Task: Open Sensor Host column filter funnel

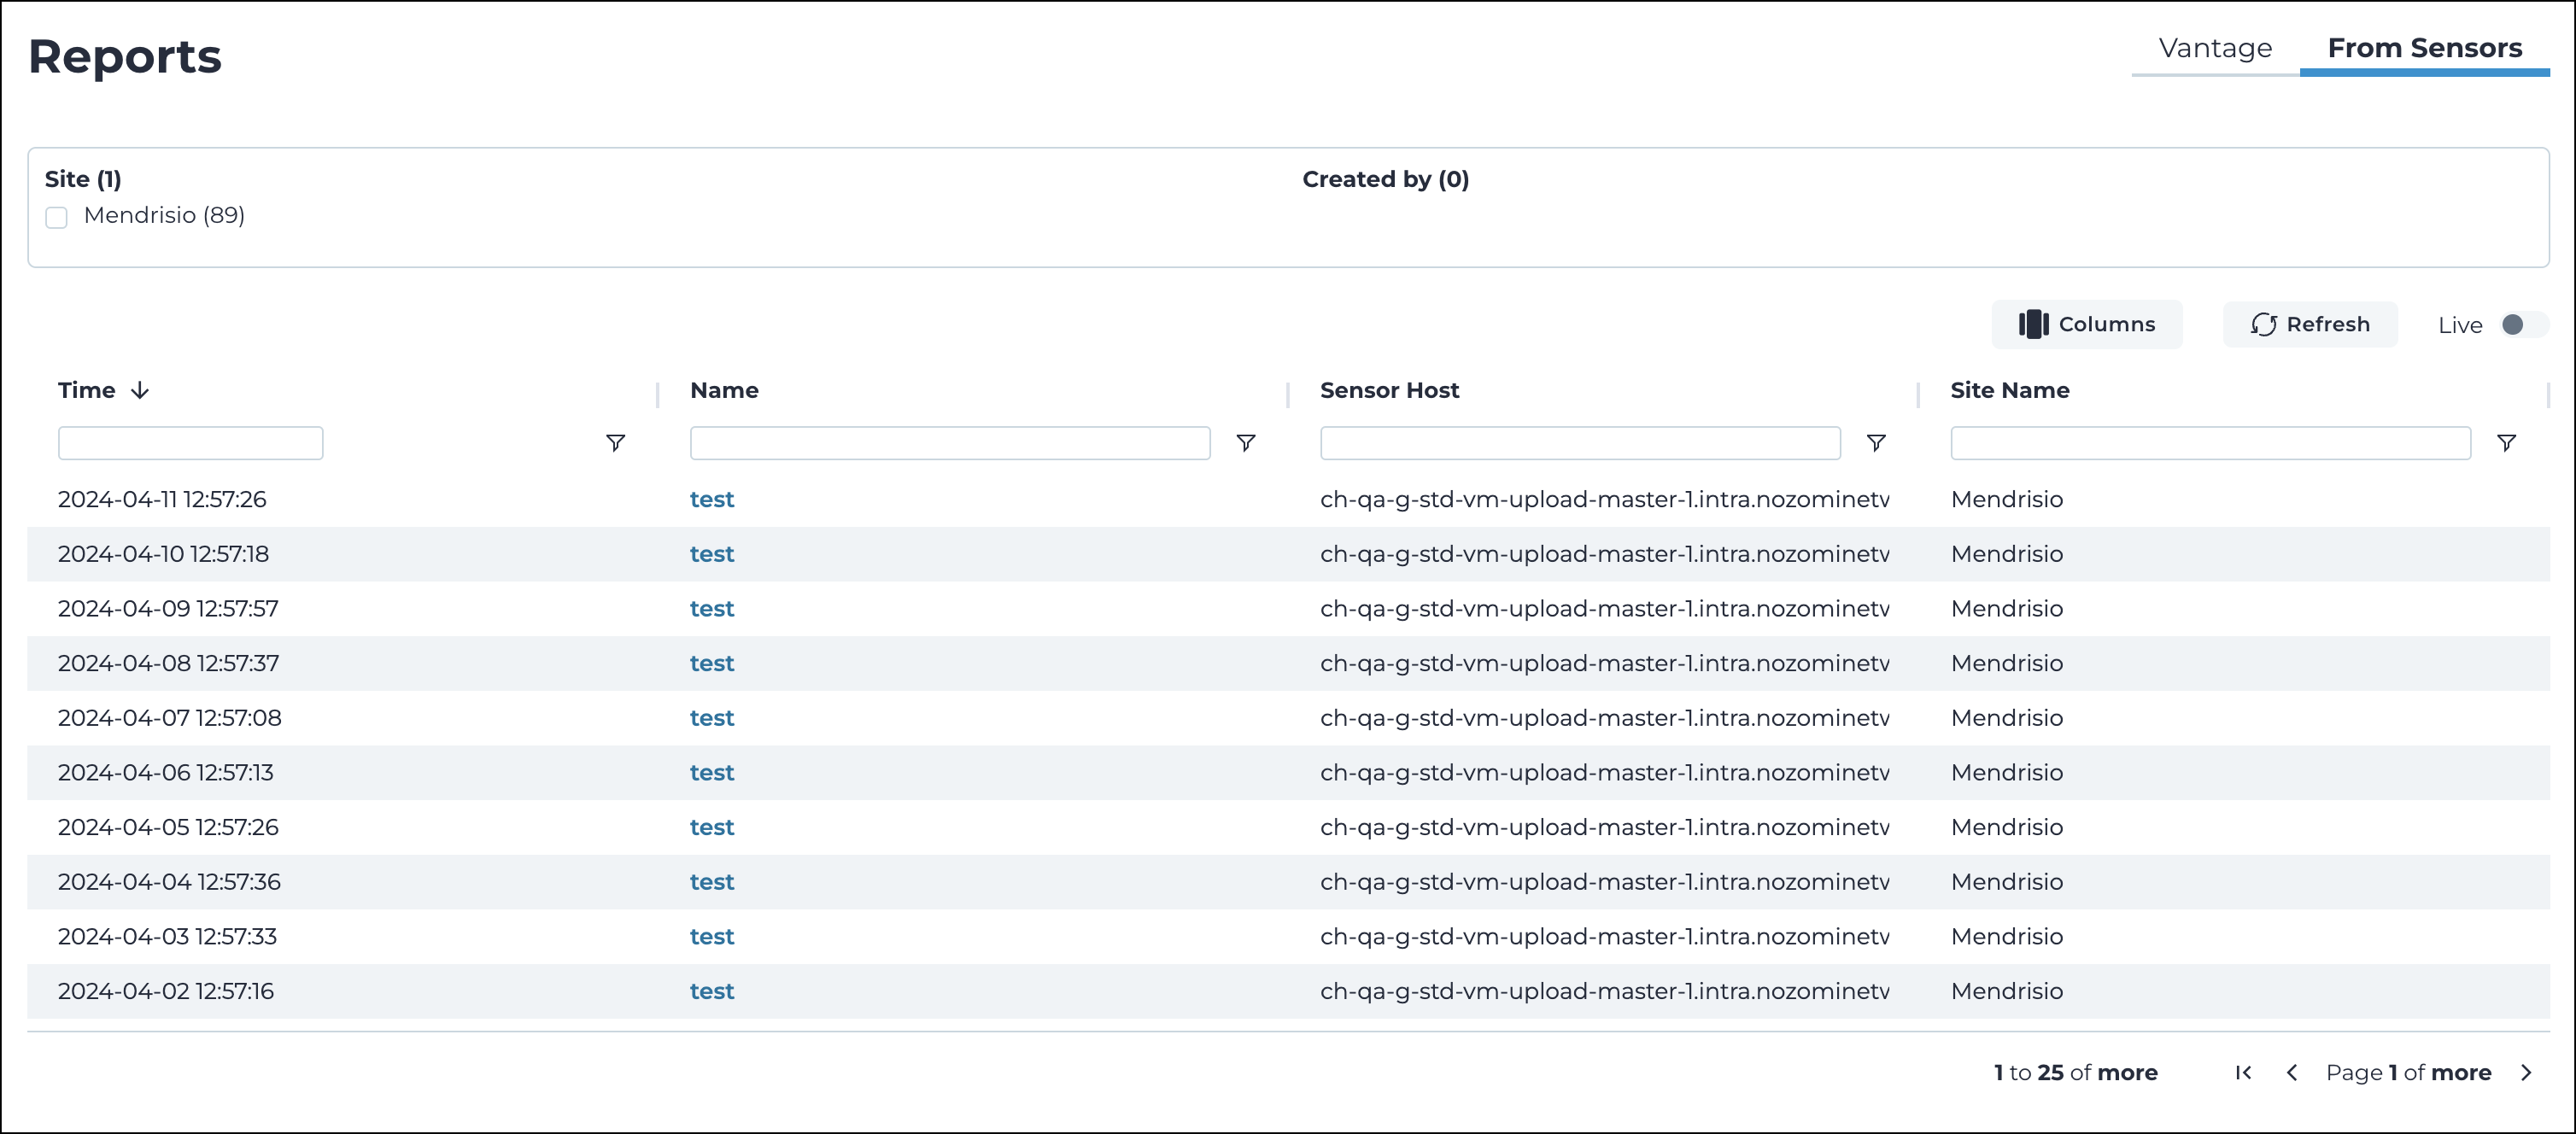Action: pyautogui.click(x=1876, y=443)
